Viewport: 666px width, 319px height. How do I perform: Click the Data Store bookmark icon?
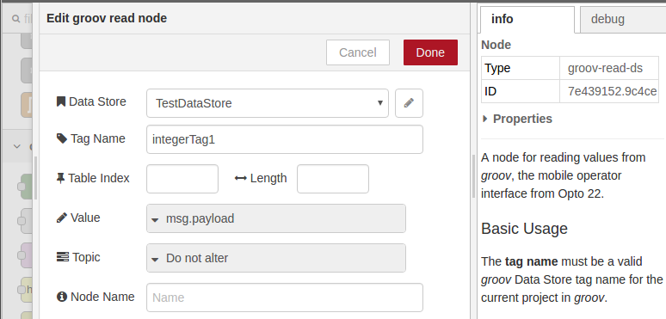point(61,101)
